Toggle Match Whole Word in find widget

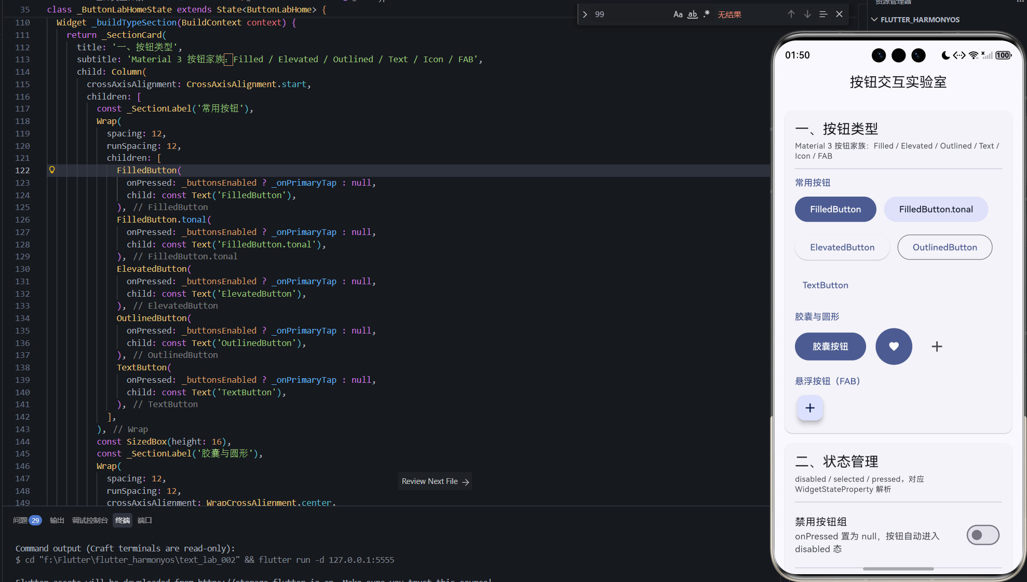pyautogui.click(x=693, y=15)
